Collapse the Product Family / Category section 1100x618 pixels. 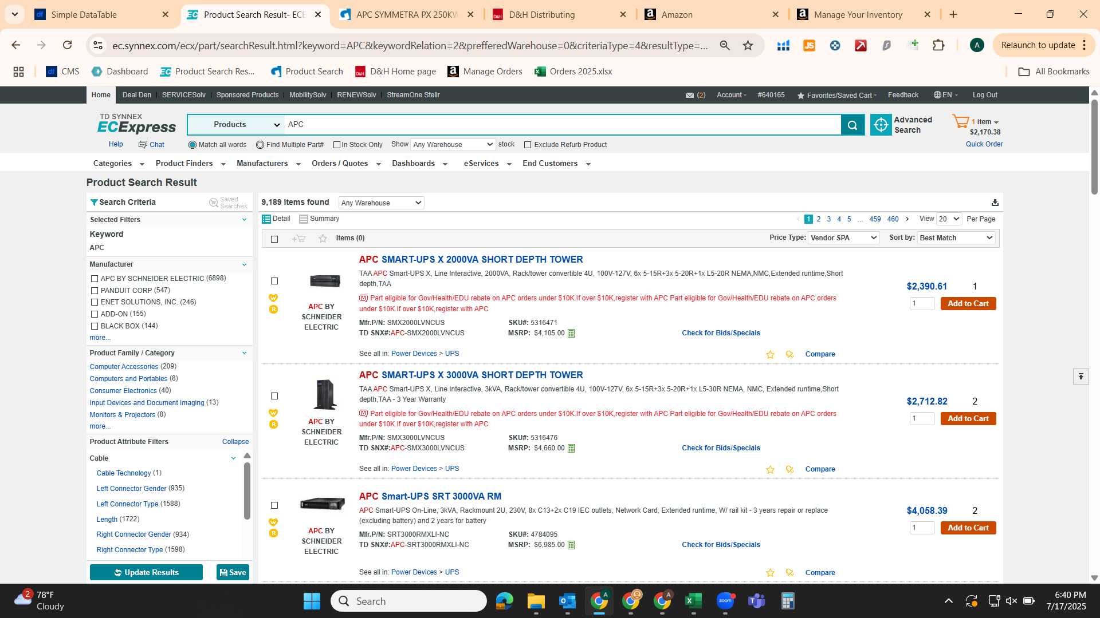[x=244, y=353]
